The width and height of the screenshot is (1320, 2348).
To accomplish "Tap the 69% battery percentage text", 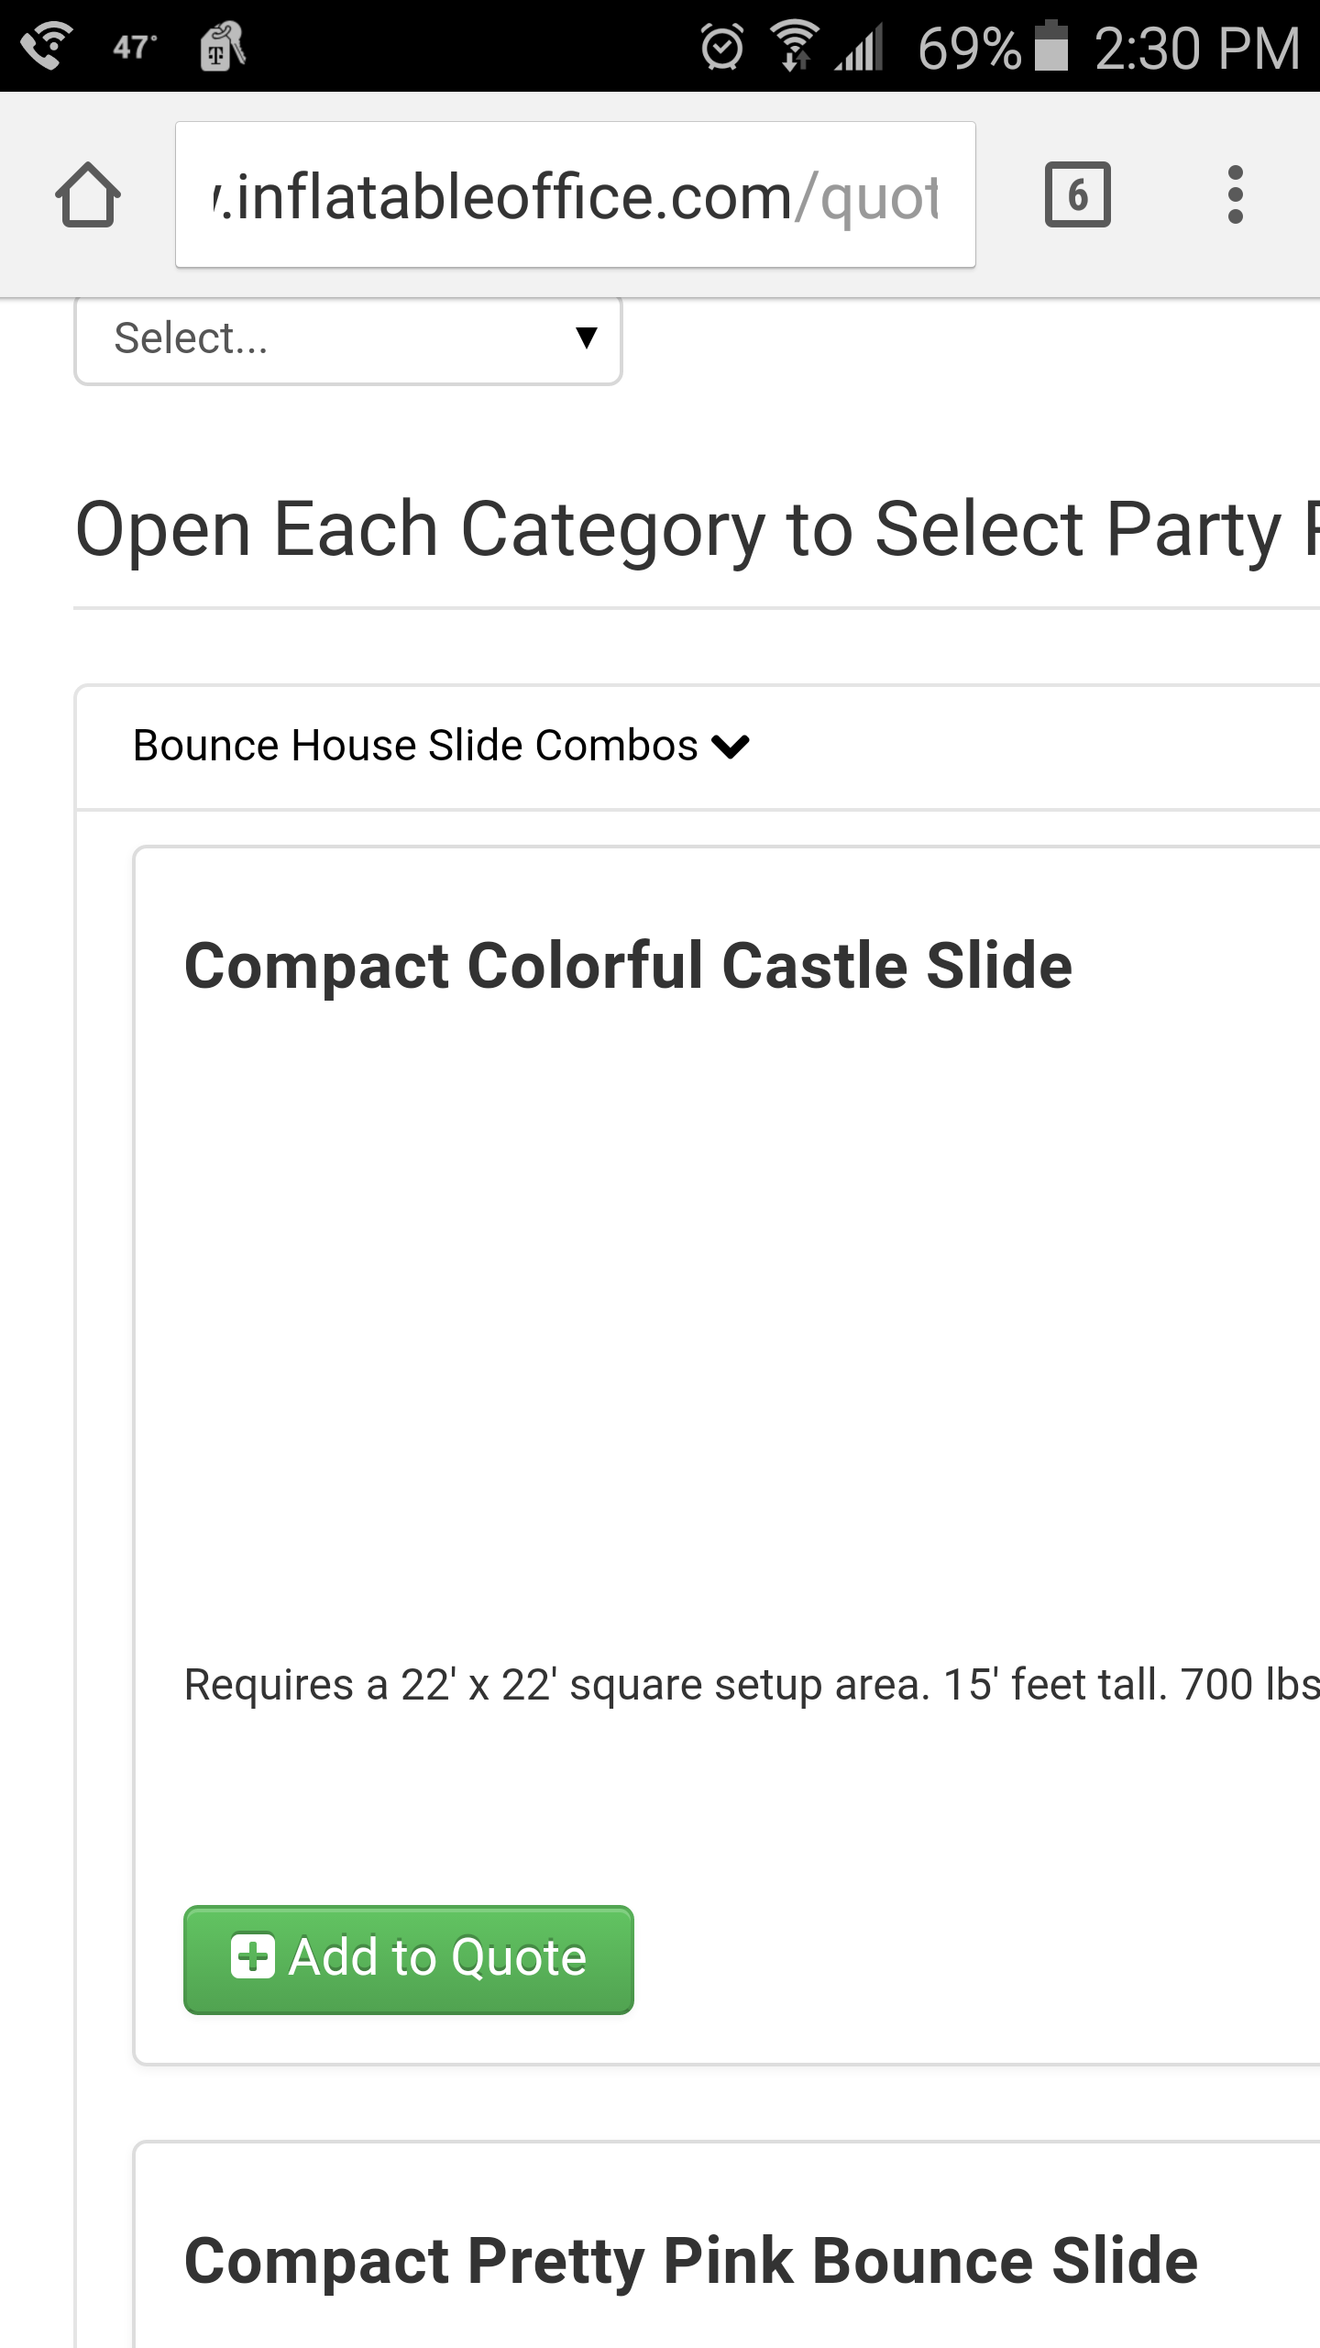I will click(x=969, y=48).
